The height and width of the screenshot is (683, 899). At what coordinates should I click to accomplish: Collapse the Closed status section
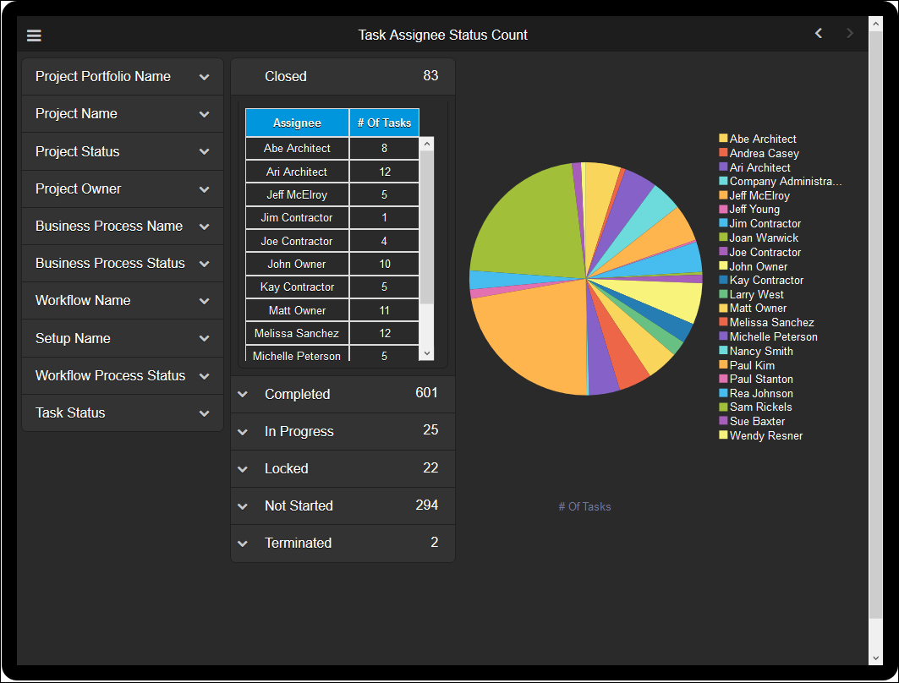pos(343,76)
